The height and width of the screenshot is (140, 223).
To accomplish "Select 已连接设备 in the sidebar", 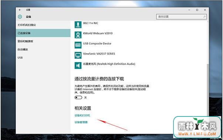I will click(x=43, y=33).
